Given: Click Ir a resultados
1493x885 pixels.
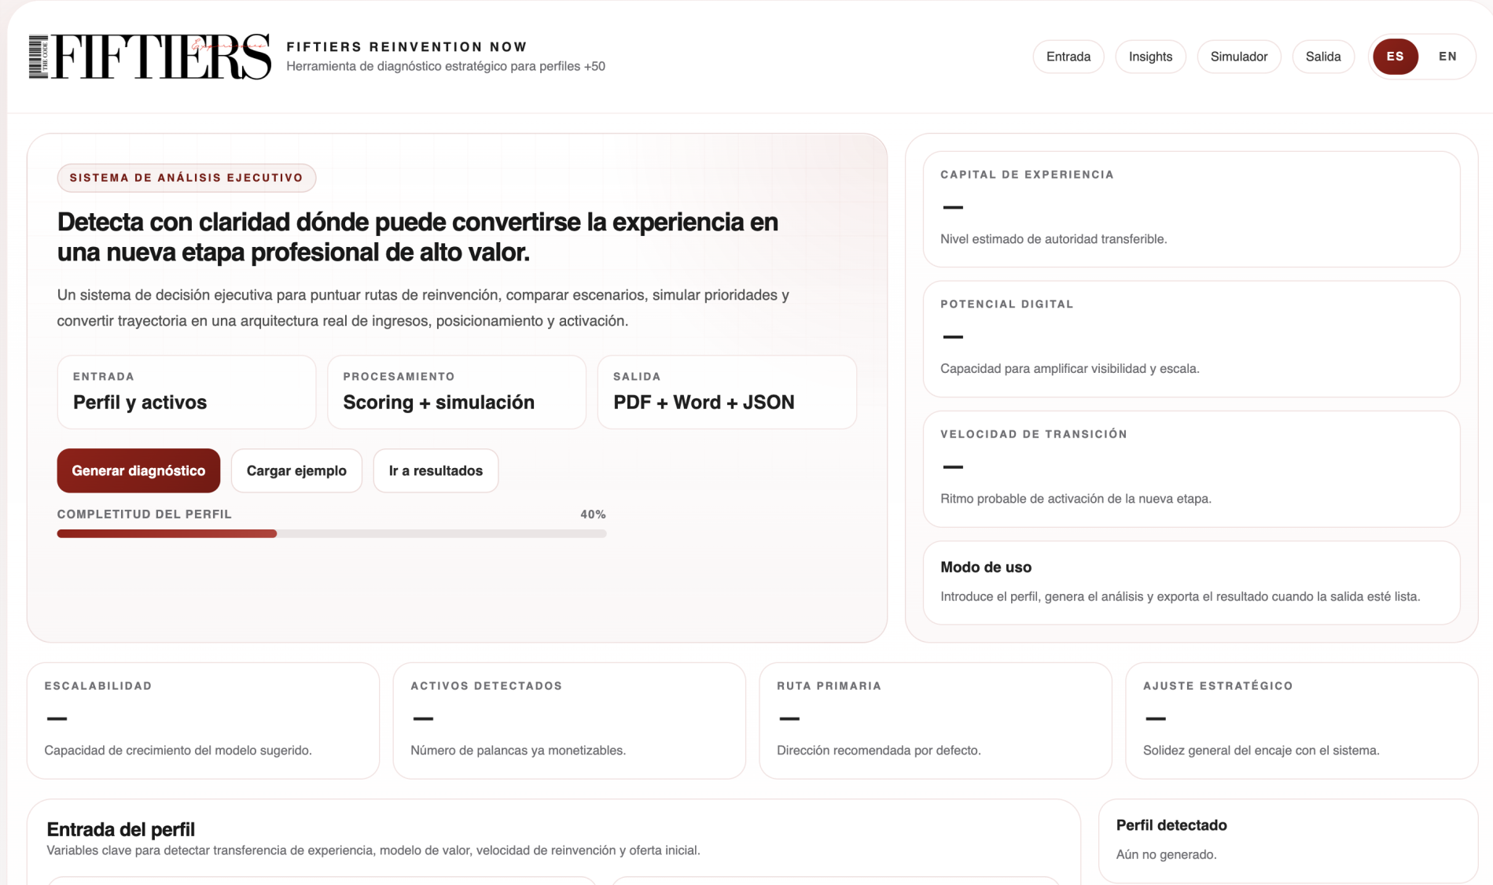Looking at the screenshot, I should [436, 470].
